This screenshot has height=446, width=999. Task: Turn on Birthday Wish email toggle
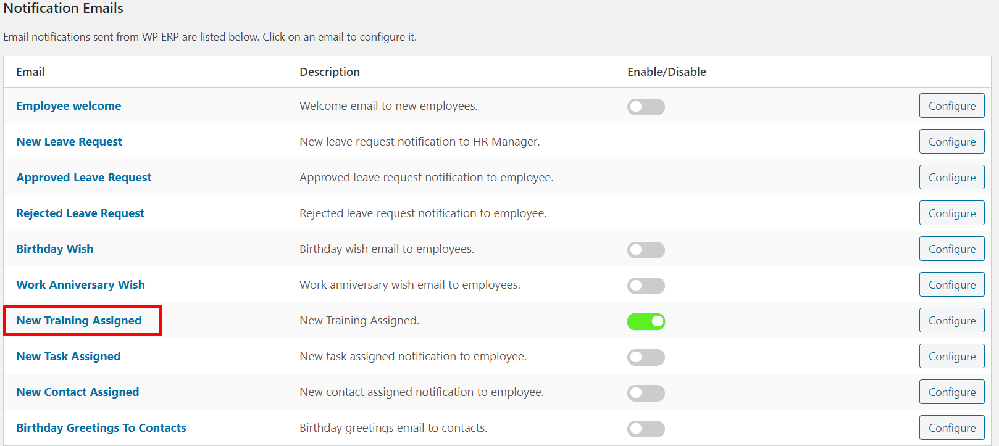pos(646,250)
